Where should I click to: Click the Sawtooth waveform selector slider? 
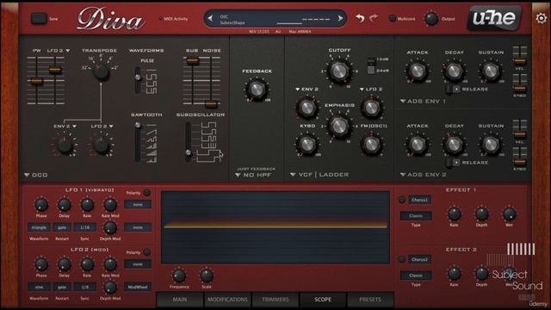tap(138, 142)
